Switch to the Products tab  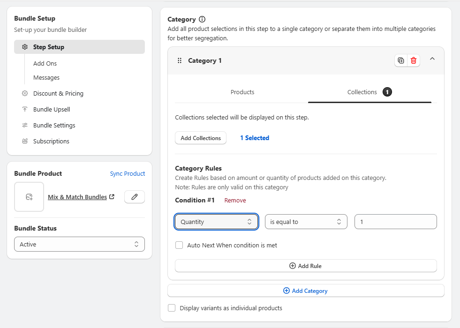point(242,92)
